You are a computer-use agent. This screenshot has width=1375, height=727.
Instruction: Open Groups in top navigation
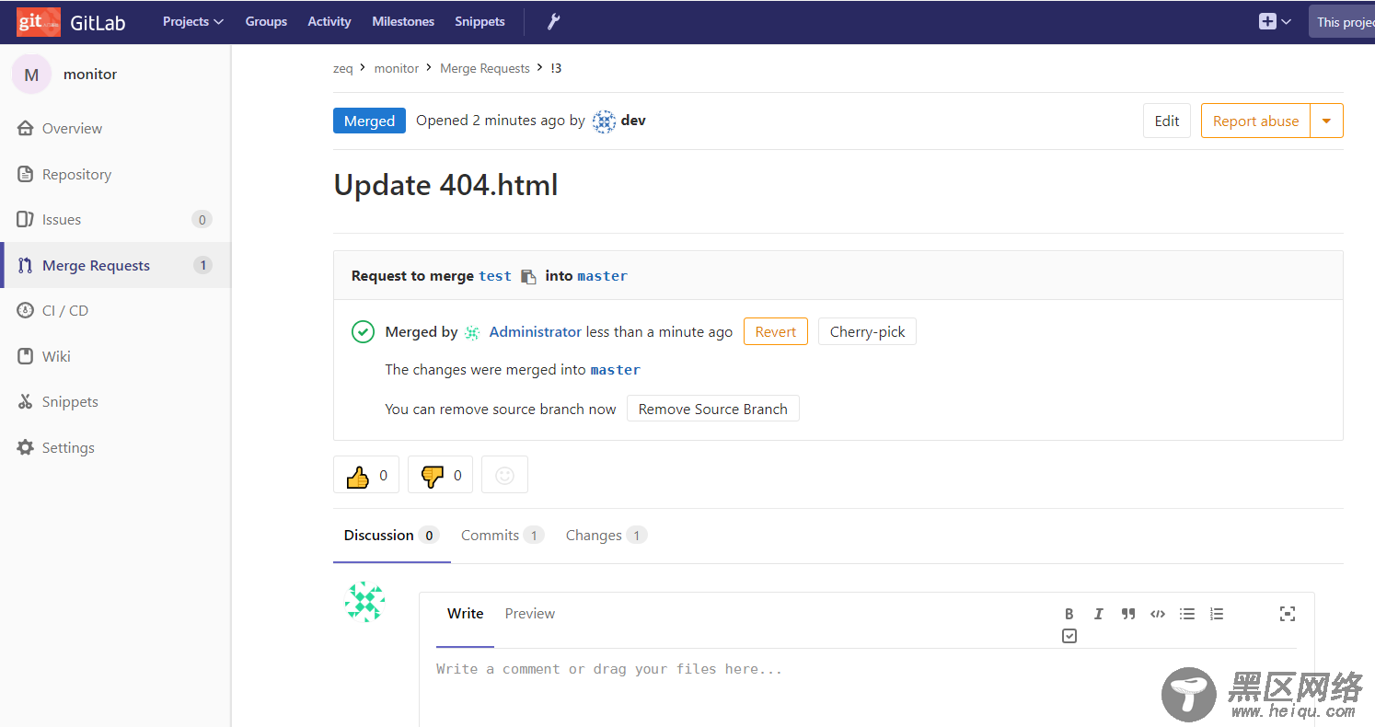pyautogui.click(x=266, y=21)
